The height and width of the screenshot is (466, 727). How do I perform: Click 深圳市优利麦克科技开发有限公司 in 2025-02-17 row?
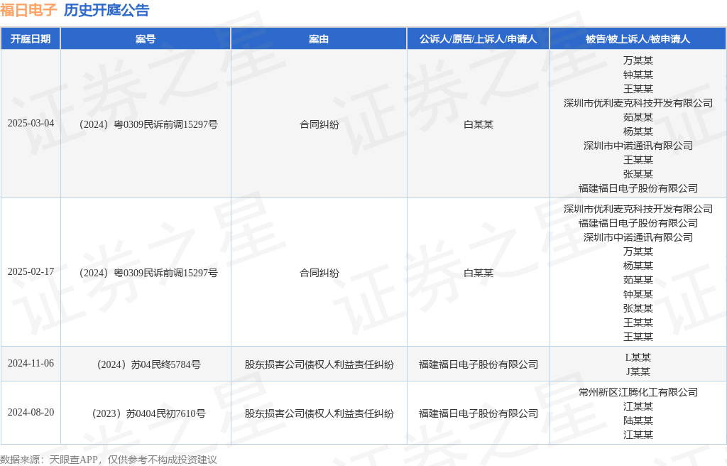click(638, 209)
